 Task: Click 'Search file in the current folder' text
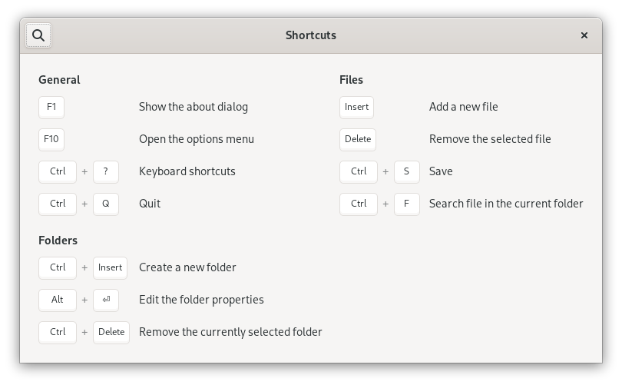pyautogui.click(x=506, y=204)
